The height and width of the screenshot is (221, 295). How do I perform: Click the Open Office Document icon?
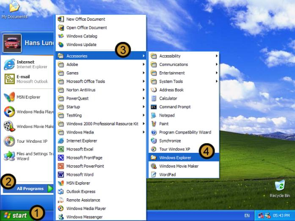pos(61,27)
